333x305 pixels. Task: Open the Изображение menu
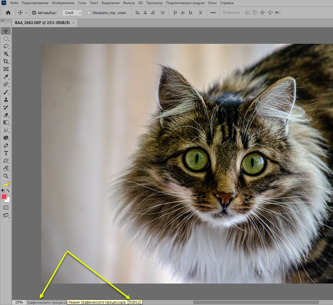pyautogui.click(x=63, y=3)
